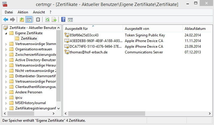Screen dimensions: 214x125
Task: Expand the Active Directory-Benutzer node
Action: pyautogui.click(x=6, y=60)
